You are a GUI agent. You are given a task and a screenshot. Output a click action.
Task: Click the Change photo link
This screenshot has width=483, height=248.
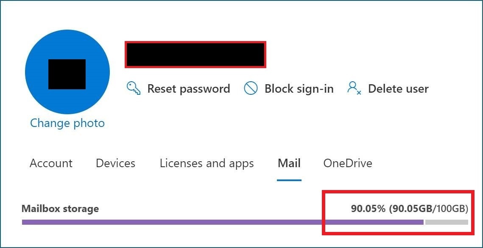[x=67, y=123]
